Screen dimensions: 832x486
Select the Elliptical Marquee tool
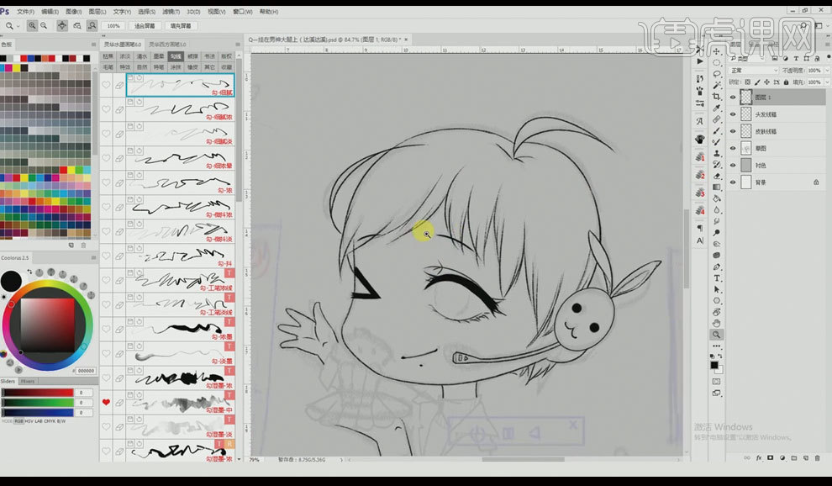coord(716,63)
